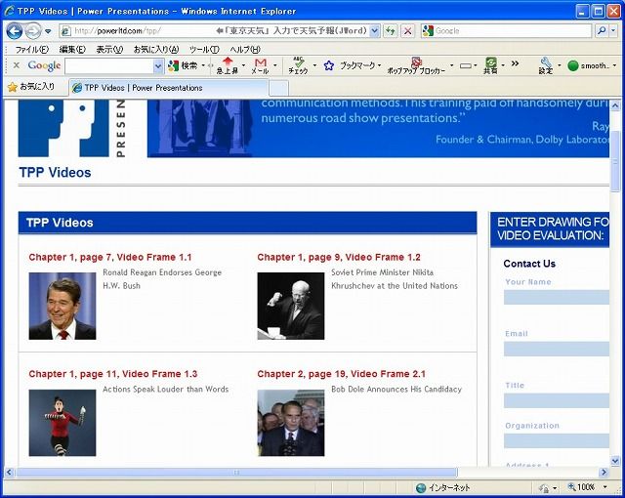Click the ブックマーク star icon
Screen dimensions: 625x498
pos(328,65)
